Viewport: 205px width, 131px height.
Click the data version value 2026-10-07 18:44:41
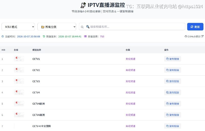pyautogui.click(x=70, y=37)
